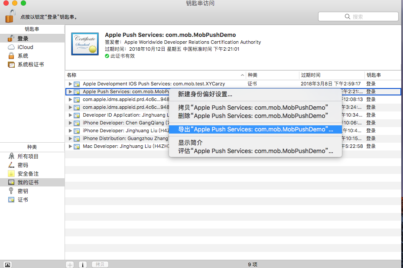Select the 证书 category icon
403x268 pixels.
point(11,199)
